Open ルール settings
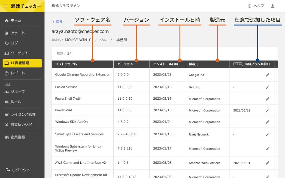This screenshot has height=178, width=285. (x=16, y=102)
